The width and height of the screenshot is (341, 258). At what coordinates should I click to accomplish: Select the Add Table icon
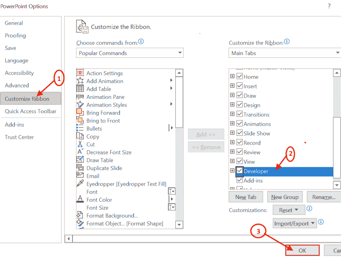pyautogui.click(x=80, y=89)
